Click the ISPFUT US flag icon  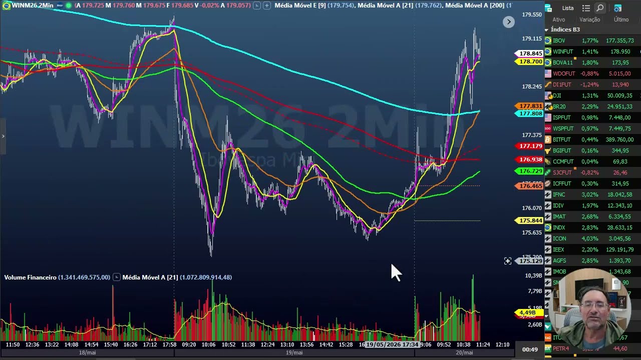pos(548,117)
